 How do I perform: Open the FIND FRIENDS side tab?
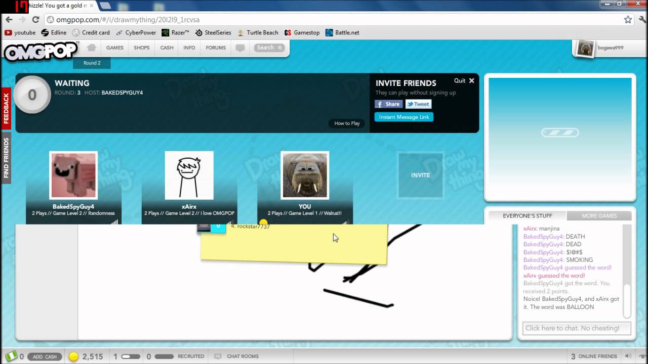point(6,158)
